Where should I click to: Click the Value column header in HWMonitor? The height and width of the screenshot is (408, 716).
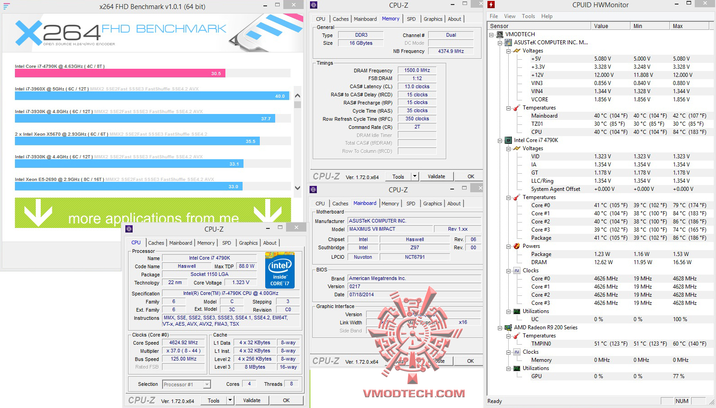pos(611,26)
